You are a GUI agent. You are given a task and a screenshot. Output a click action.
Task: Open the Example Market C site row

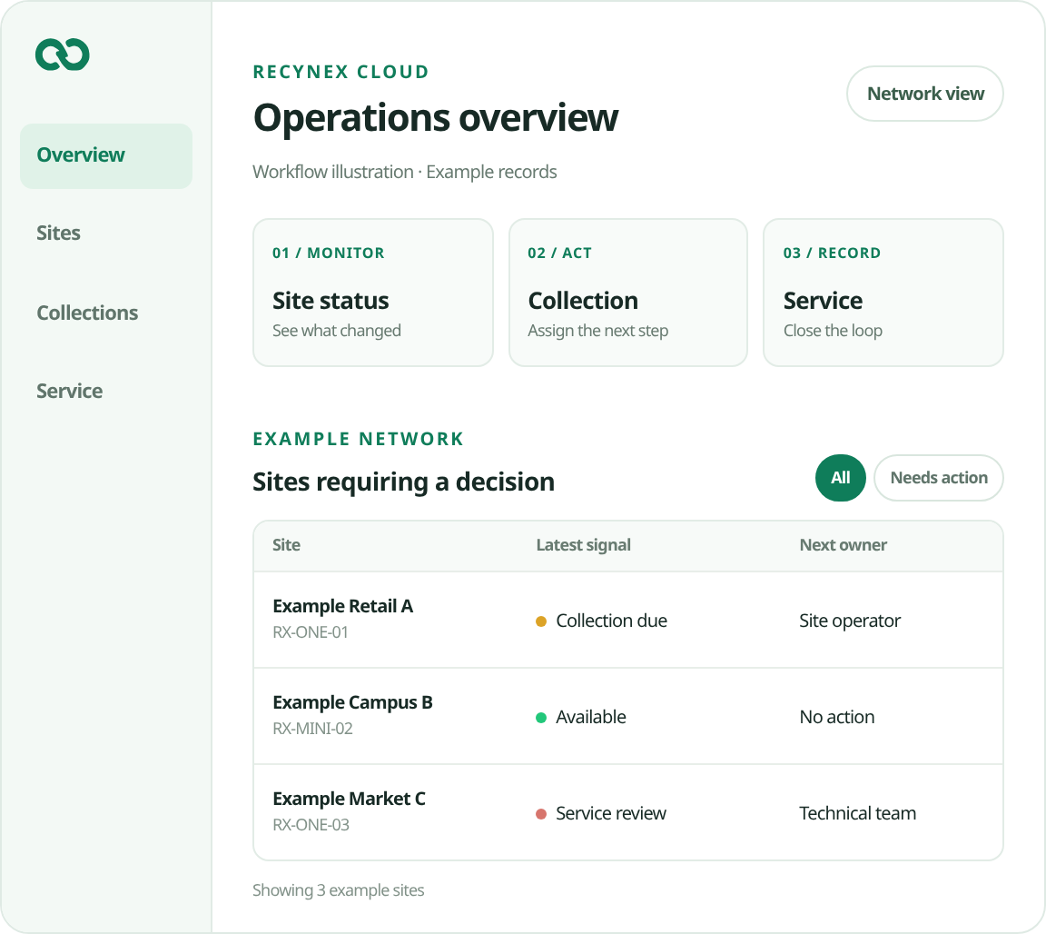(x=628, y=812)
